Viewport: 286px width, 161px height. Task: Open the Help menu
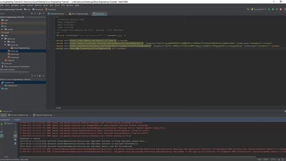coord(77,5)
